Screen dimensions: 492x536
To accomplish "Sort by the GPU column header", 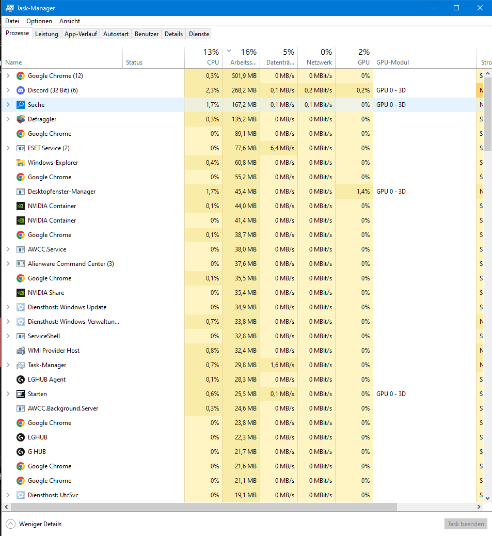I will (354, 57).
